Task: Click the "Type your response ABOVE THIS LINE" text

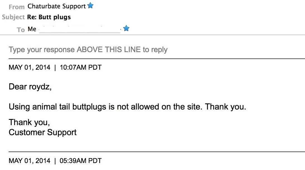Action: (x=88, y=50)
